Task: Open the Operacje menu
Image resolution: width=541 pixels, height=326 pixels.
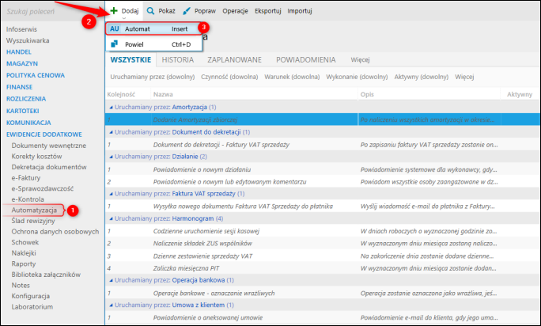Action: click(235, 11)
